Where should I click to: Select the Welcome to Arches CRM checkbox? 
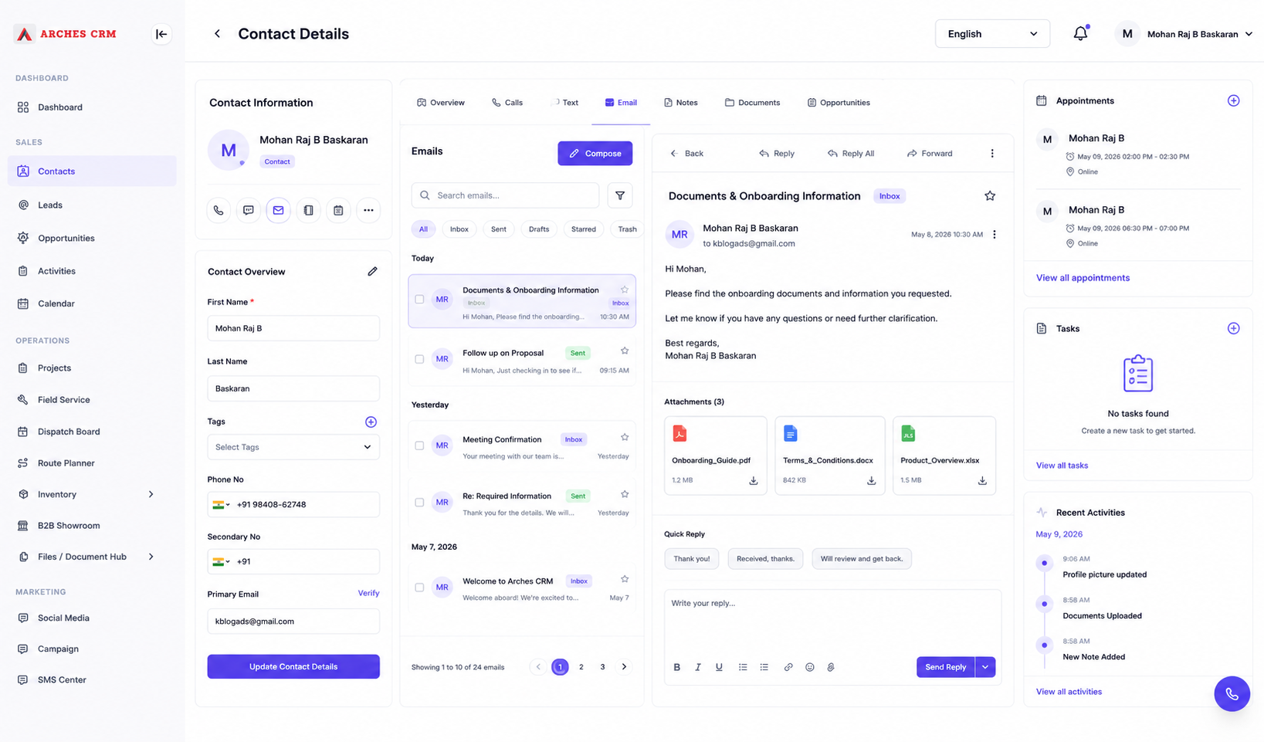pyautogui.click(x=419, y=588)
